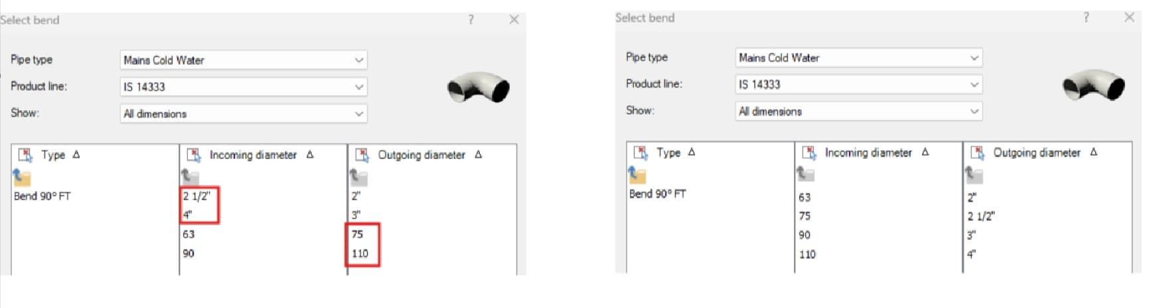
Task: Click the Type column filter icon in left dialog
Action: click(25, 155)
